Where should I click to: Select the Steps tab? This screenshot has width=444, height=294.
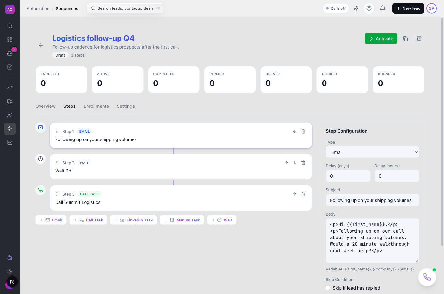70,106
